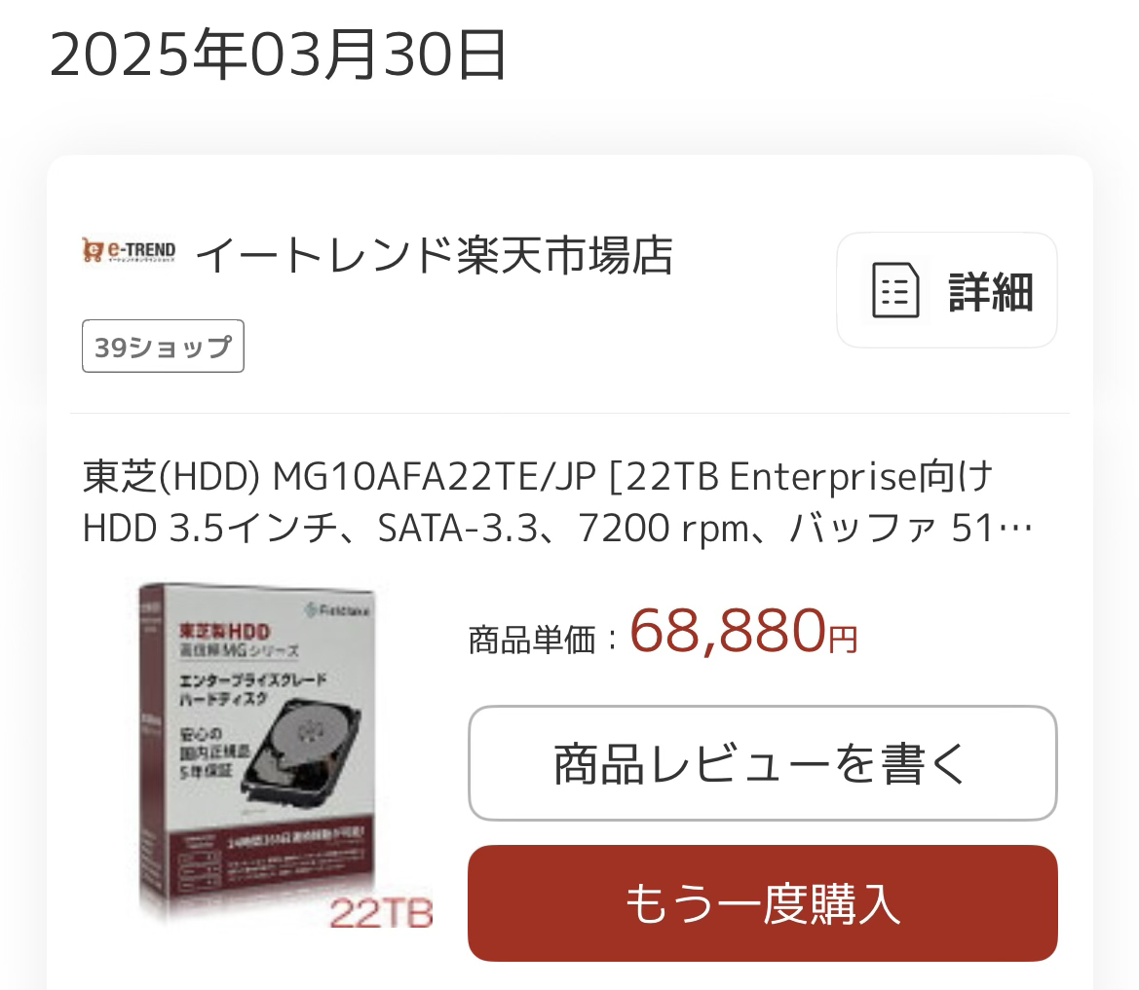Click 商品レビューを書く button
Viewport: 1139px width, 990px height.
tap(762, 763)
